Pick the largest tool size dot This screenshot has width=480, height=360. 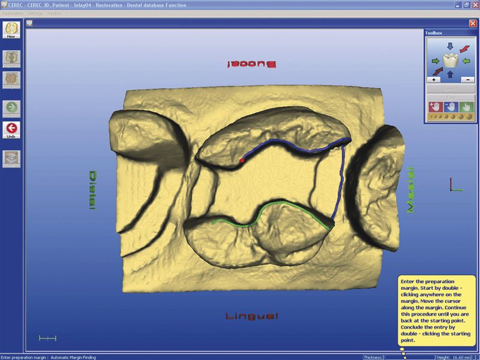(469, 116)
